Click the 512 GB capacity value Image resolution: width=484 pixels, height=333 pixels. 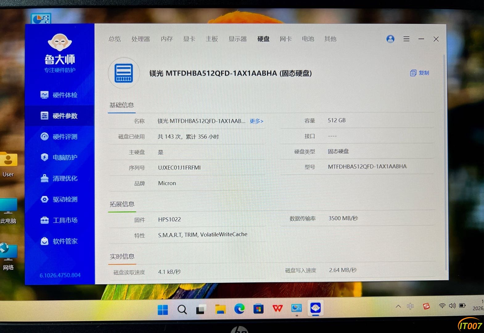click(337, 121)
